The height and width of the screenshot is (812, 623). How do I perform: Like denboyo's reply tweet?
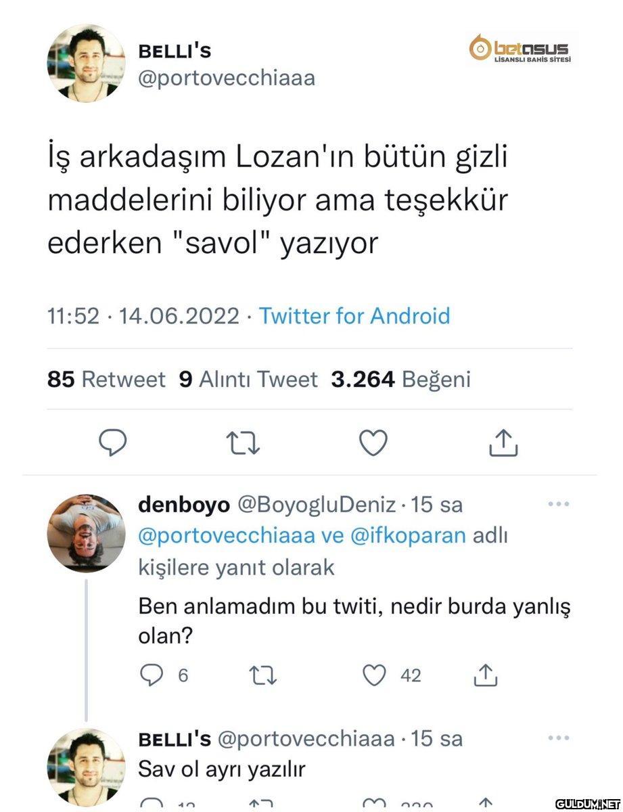(375, 675)
